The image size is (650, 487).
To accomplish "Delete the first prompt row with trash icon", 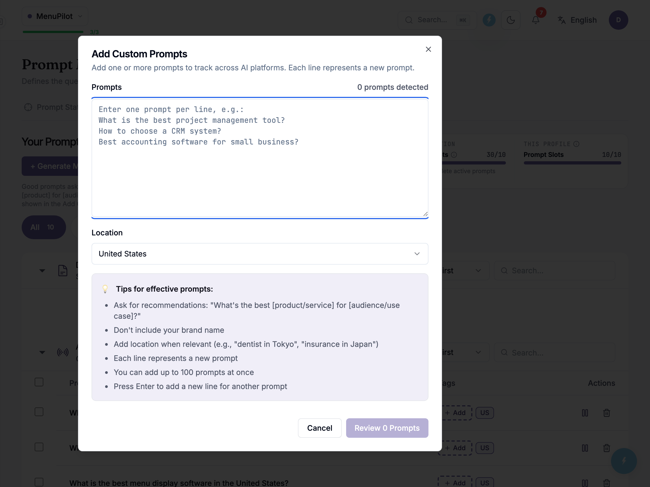I will point(606,413).
